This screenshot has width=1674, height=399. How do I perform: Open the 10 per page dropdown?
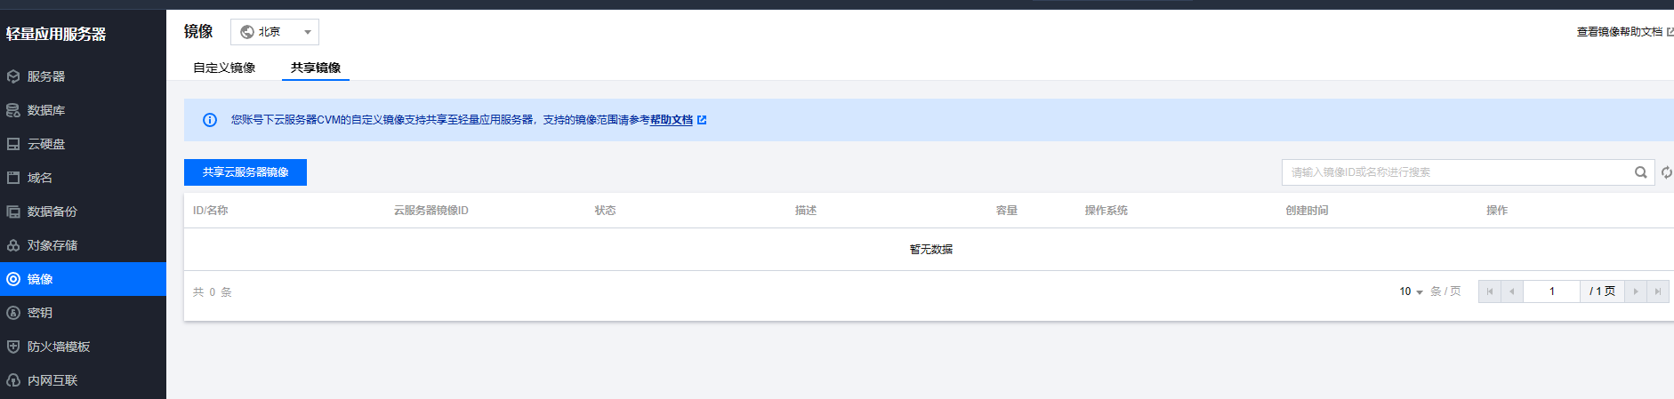(x=1411, y=291)
